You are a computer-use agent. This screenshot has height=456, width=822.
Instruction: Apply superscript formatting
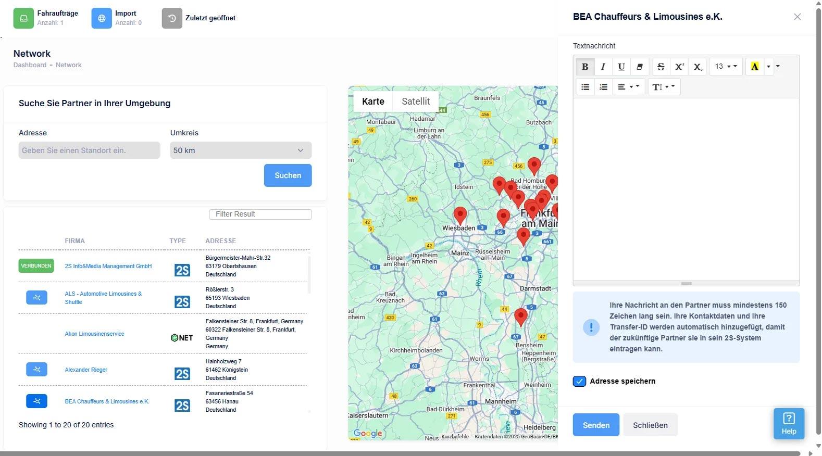[679, 67]
